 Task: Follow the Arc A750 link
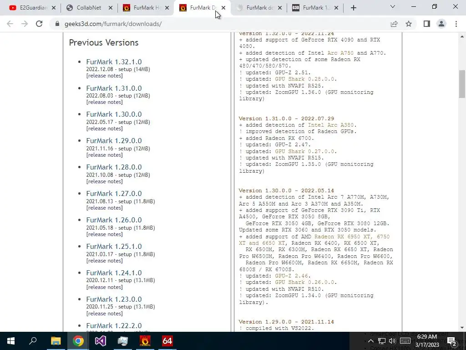340,53
